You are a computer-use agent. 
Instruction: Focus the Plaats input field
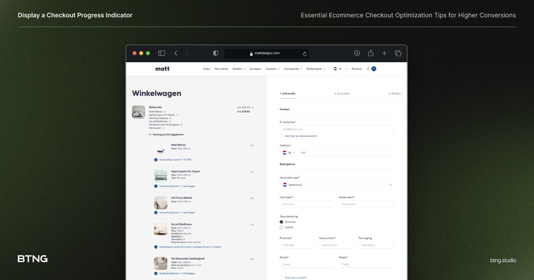point(367,264)
